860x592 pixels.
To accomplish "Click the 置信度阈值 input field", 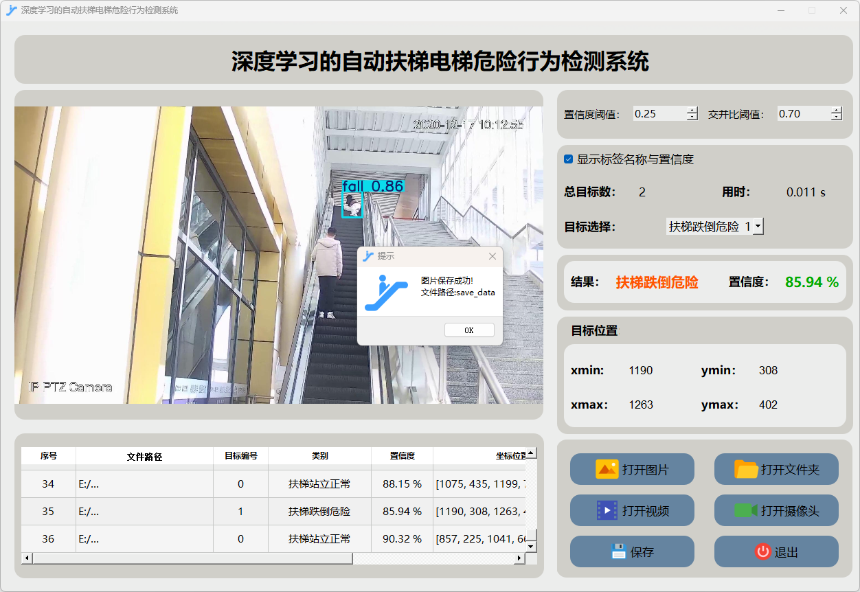I will (x=659, y=114).
